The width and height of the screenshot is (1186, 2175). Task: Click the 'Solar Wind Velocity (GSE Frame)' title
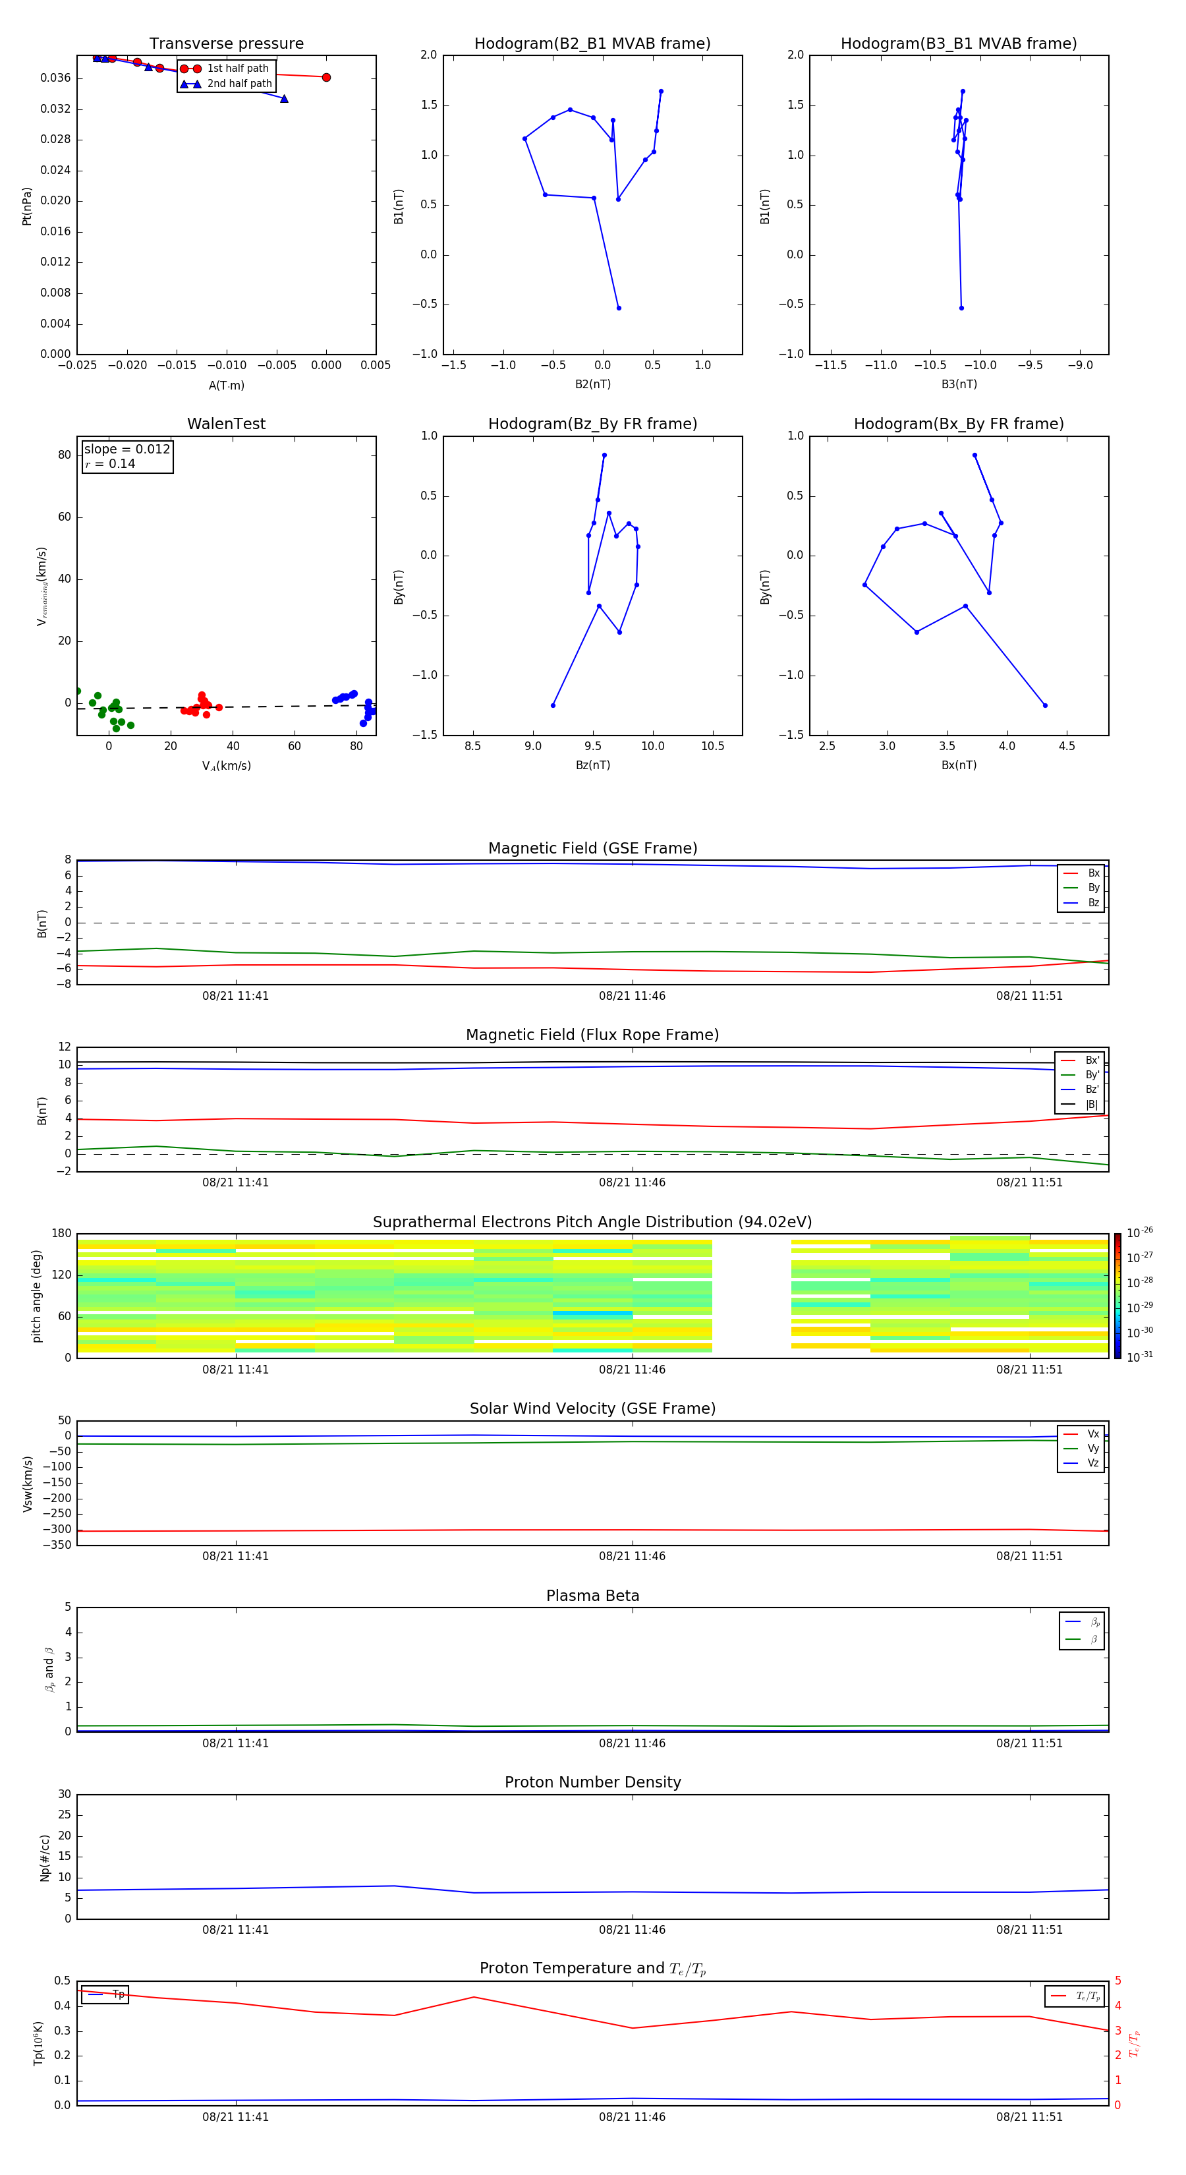pos(592,1409)
